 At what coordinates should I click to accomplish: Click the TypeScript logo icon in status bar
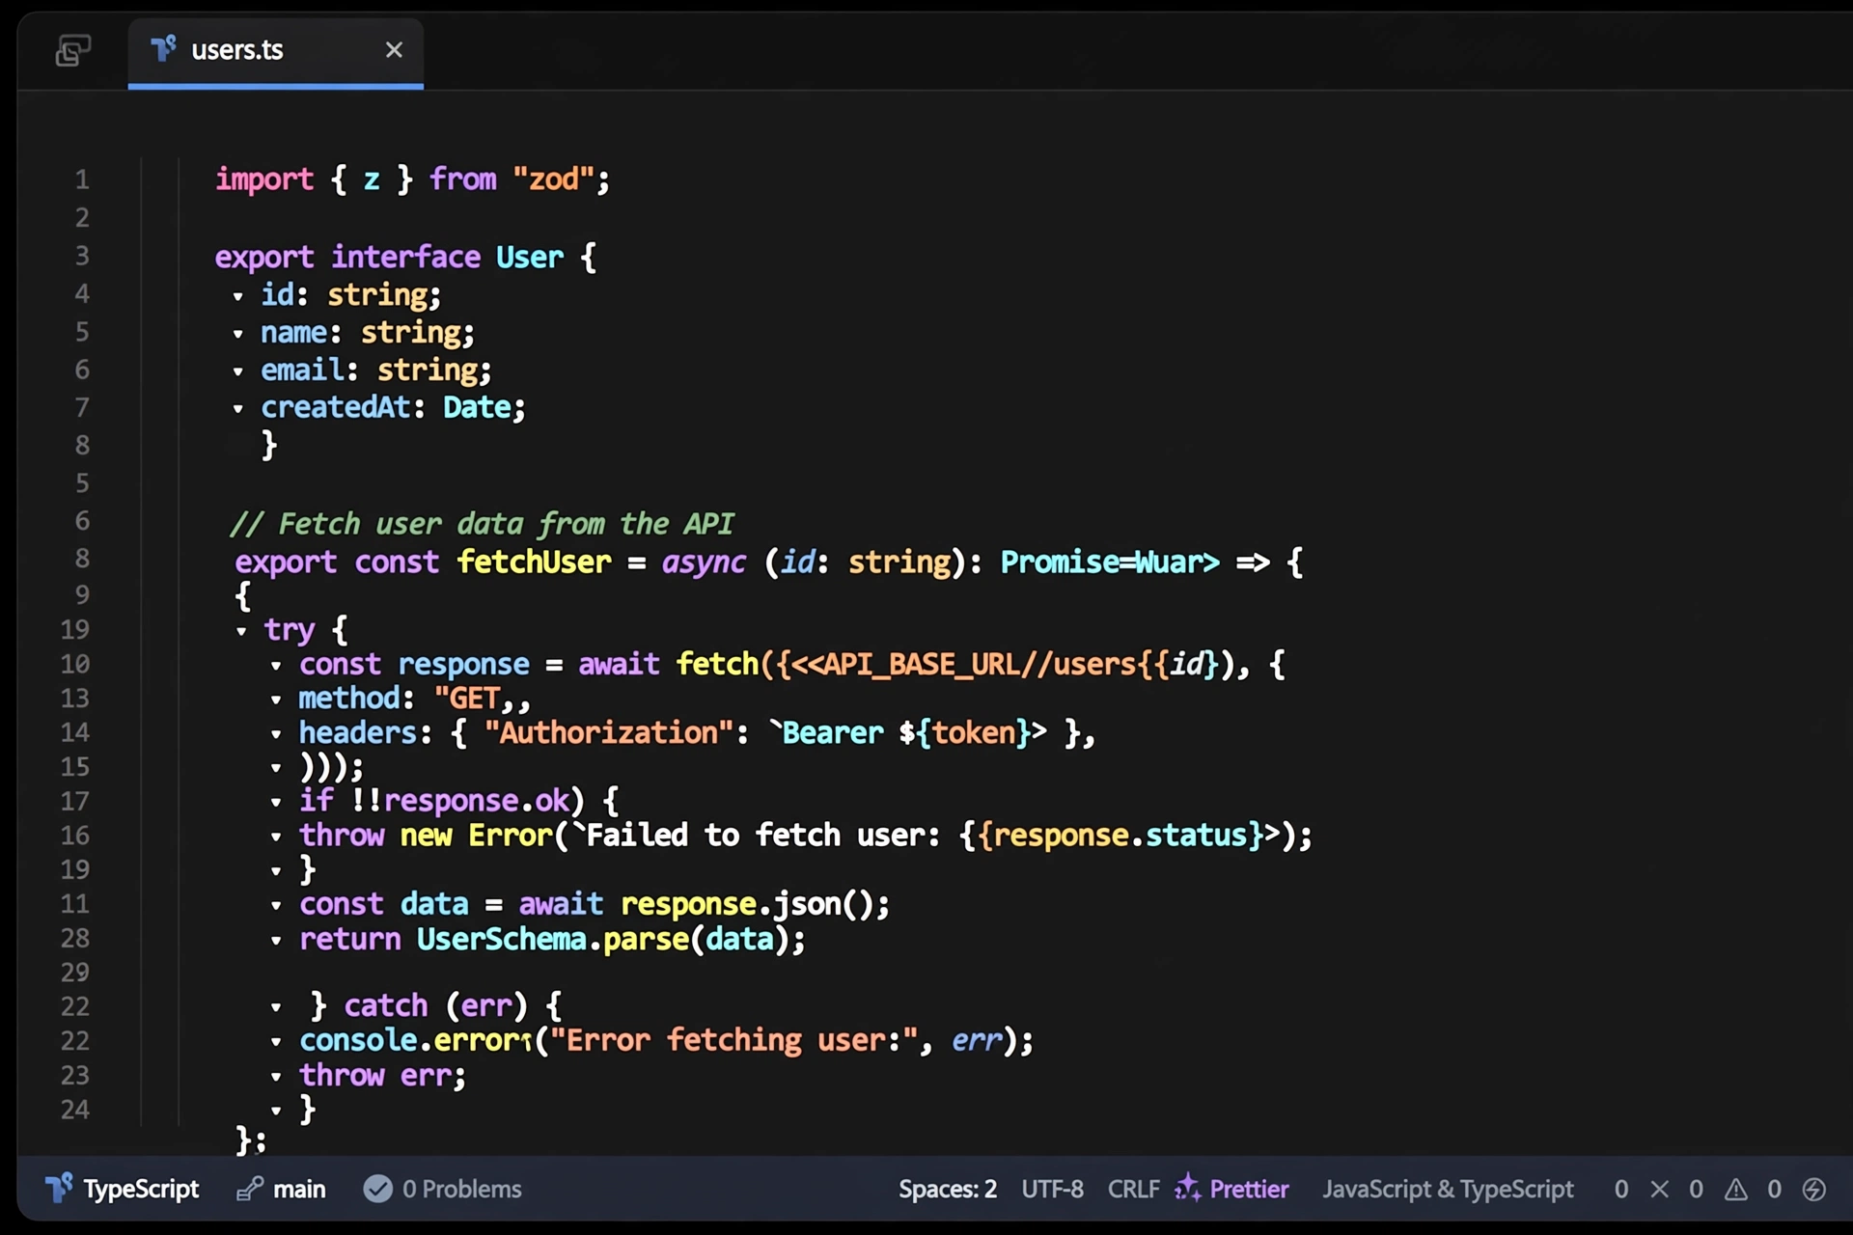click(x=59, y=1188)
